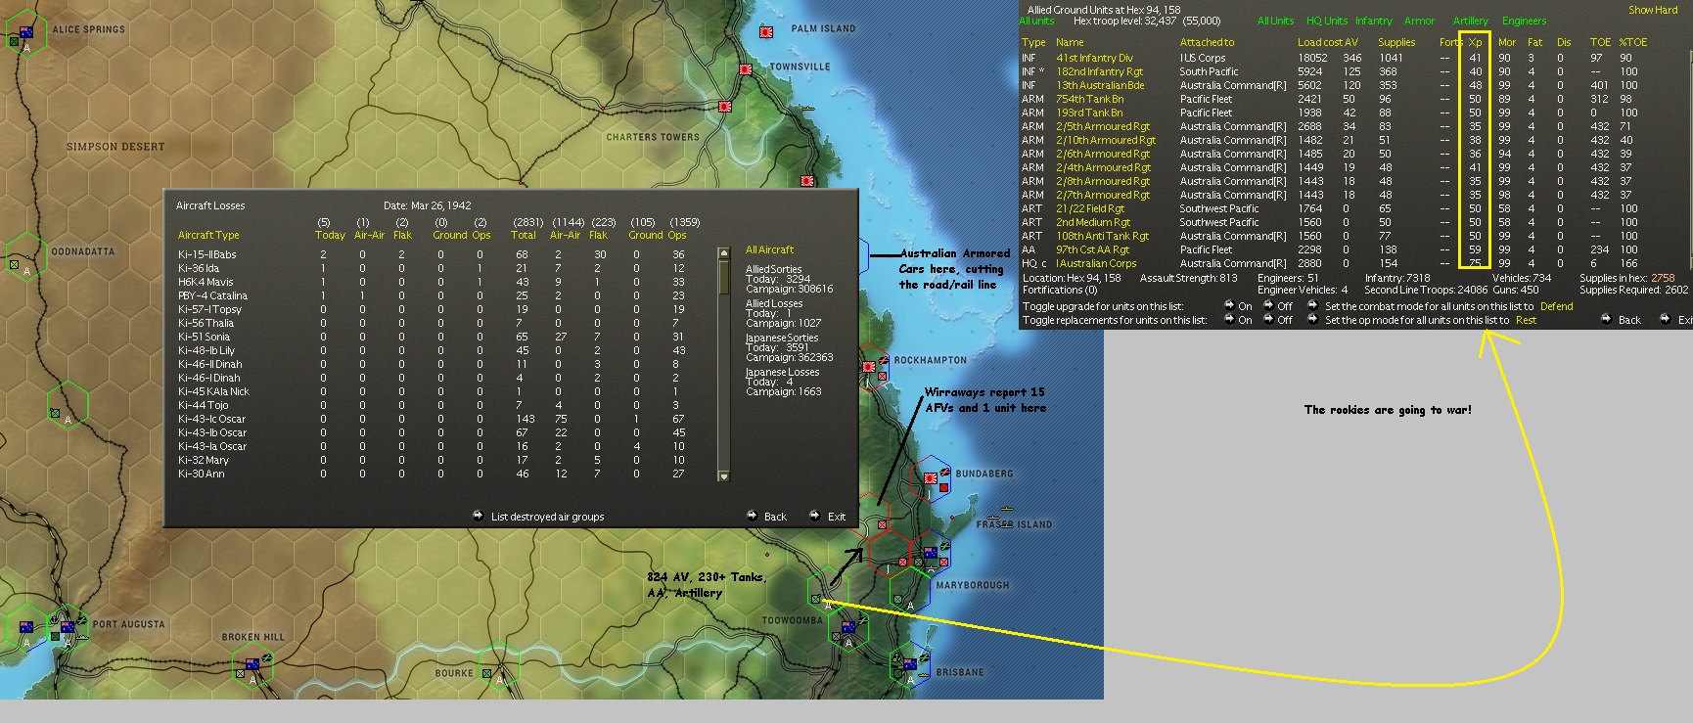
Task: Click the arrow icon to set combat mode
Action: click(1311, 306)
